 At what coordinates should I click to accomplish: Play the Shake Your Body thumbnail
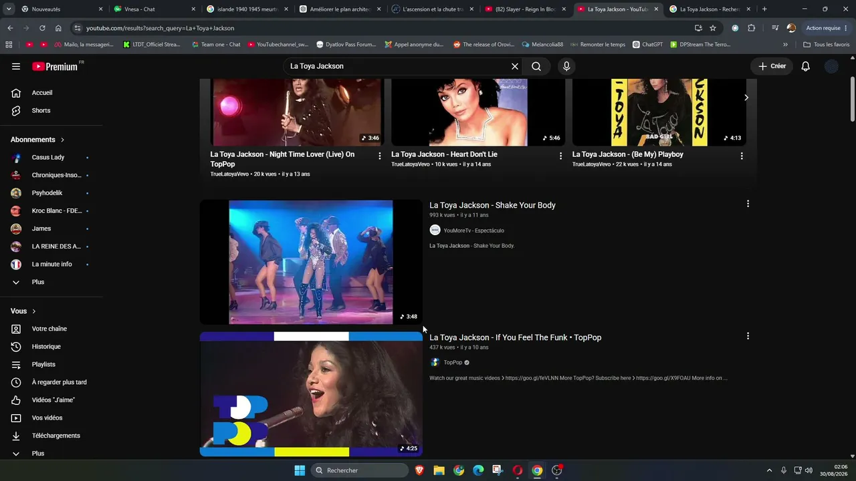[x=311, y=262]
